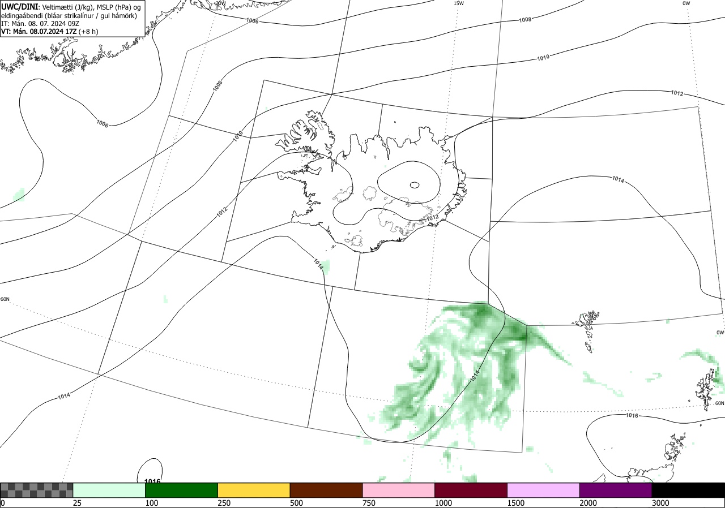
Task: Click the "15W" longitude label
Action: coord(459,3)
